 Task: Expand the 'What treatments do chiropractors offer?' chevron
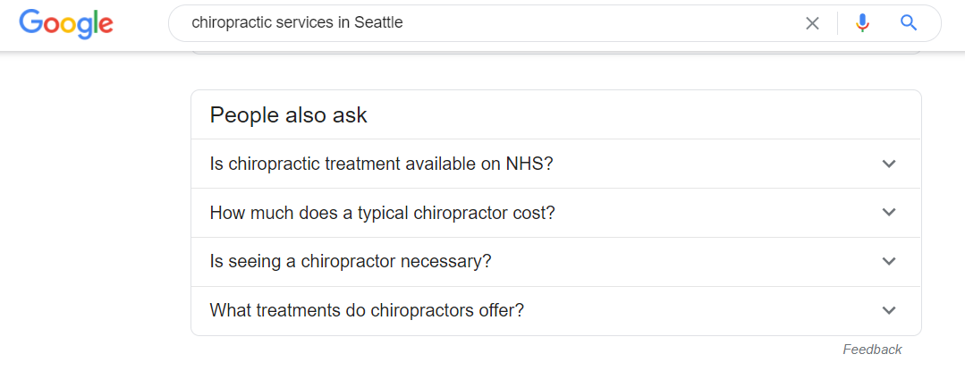point(889,310)
